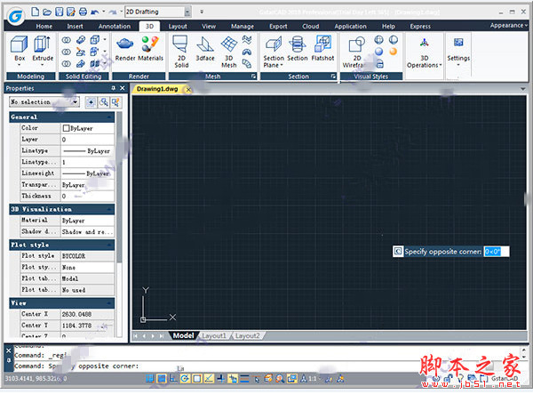Open the No selection dropdown

[44, 101]
